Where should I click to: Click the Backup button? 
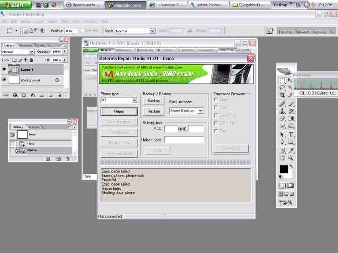153,101
